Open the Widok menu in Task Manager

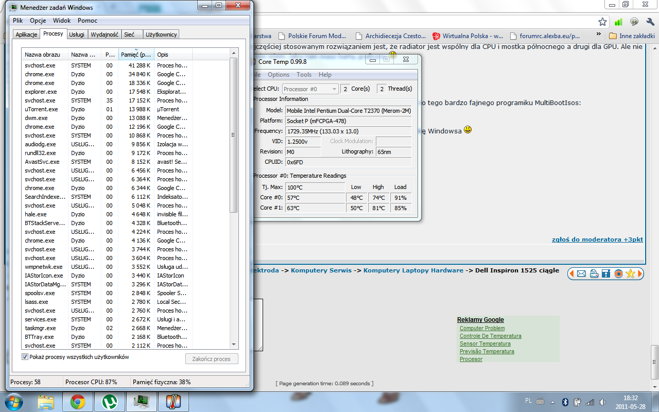(x=62, y=21)
